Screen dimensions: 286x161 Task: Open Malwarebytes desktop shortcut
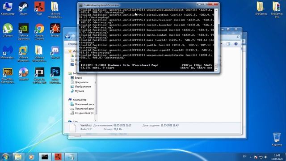pyautogui.click(x=8, y=52)
